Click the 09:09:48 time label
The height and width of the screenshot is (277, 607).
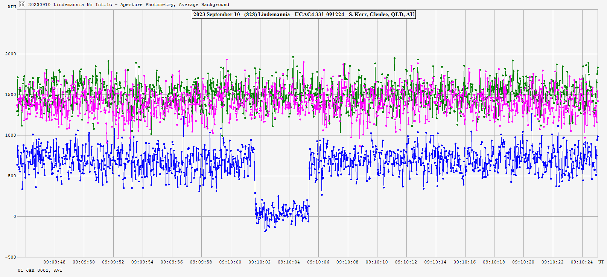54,262
